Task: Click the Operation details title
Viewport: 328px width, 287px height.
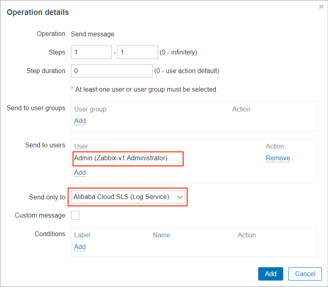Action: coord(38,13)
